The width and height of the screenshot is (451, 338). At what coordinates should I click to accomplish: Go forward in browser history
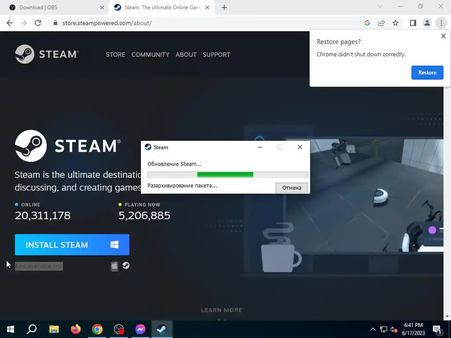click(24, 23)
